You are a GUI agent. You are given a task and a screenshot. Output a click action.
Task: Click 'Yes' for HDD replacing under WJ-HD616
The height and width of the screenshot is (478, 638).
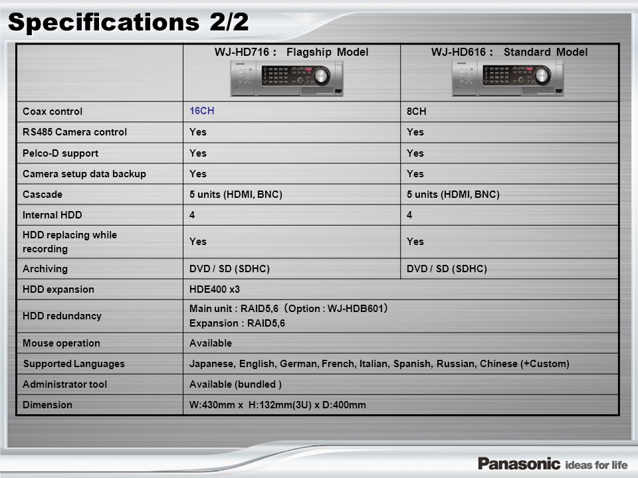tap(415, 242)
